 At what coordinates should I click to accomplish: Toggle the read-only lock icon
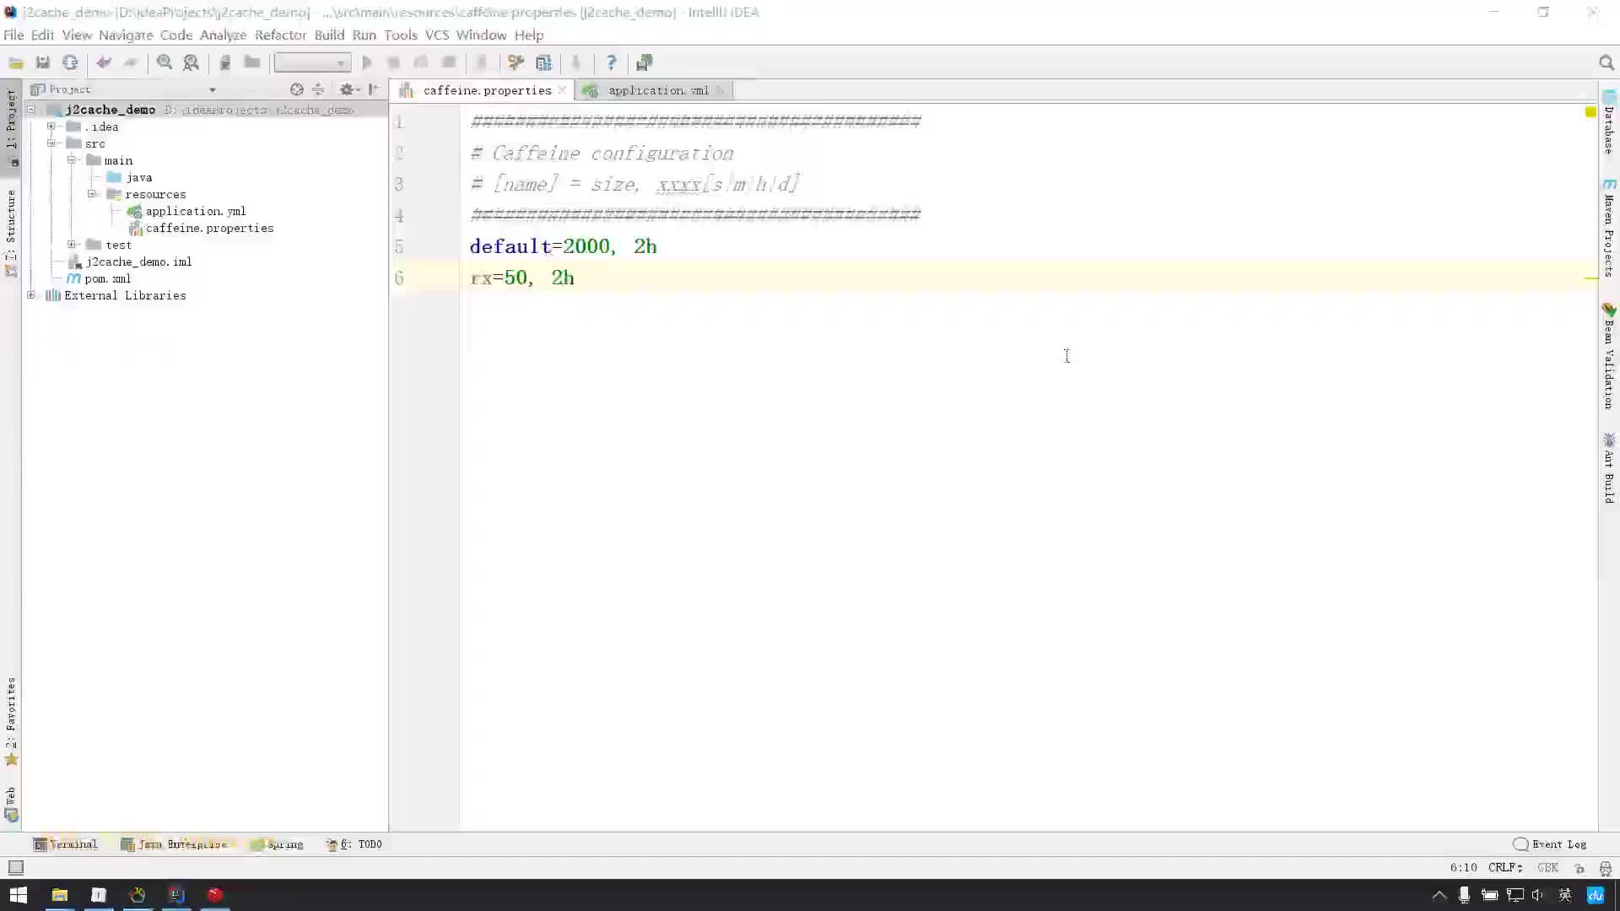1579,868
